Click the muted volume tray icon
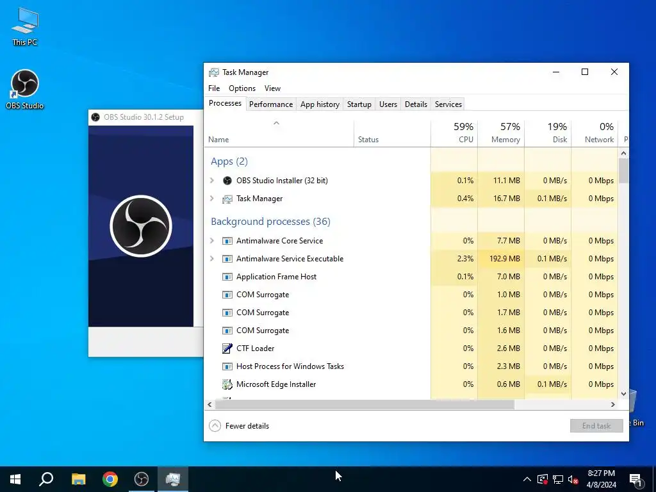 573,479
